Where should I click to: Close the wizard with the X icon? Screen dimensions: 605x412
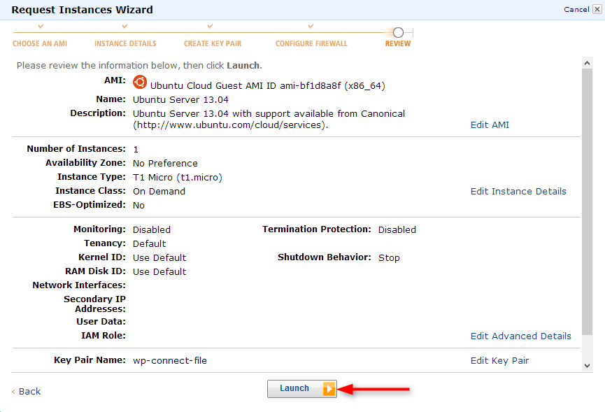tap(597, 9)
